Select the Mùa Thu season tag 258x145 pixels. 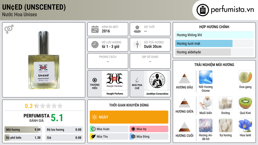point(109,136)
